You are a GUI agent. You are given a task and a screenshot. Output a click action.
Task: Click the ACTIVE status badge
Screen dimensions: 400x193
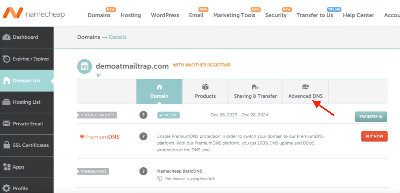click(168, 115)
